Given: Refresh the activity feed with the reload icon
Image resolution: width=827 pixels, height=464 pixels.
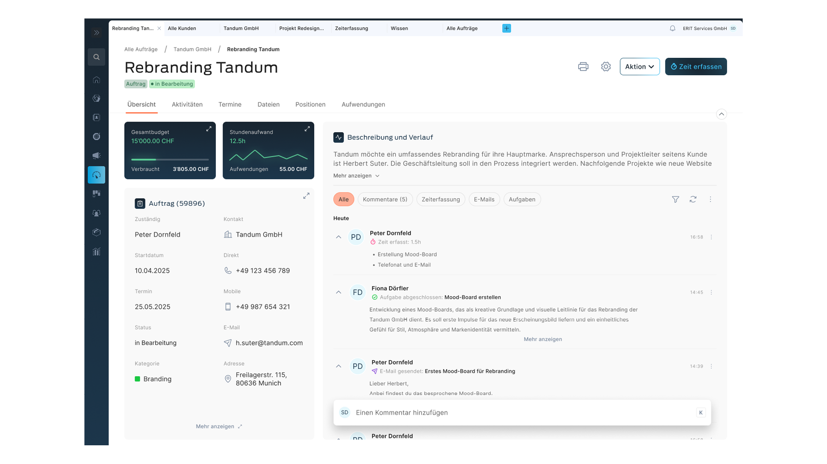Looking at the screenshot, I should (x=693, y=199).
